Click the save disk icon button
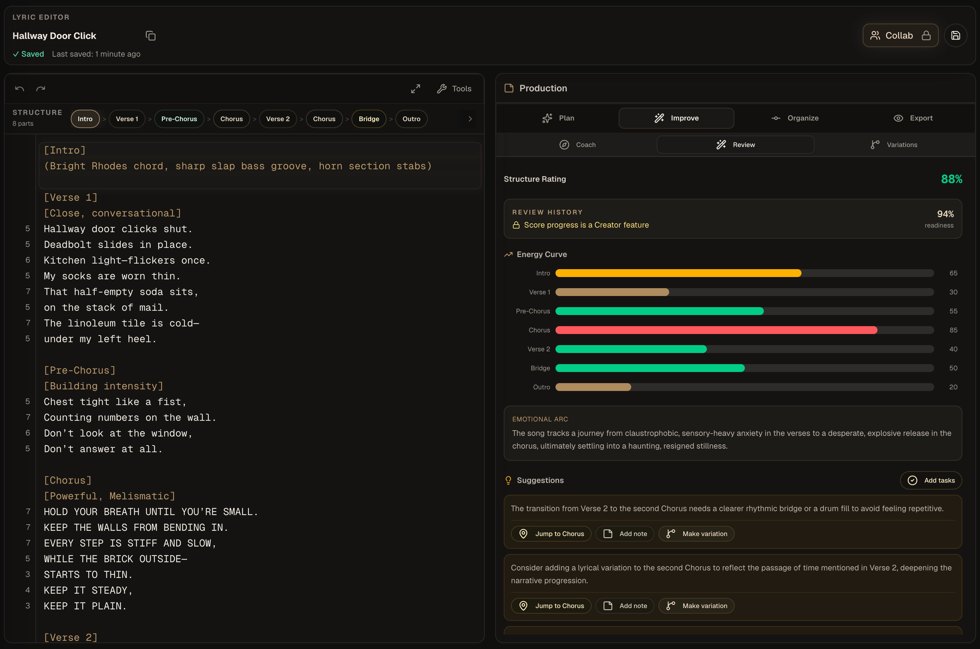The height and width of the screenshot is (649, 980). click(955, 36)
